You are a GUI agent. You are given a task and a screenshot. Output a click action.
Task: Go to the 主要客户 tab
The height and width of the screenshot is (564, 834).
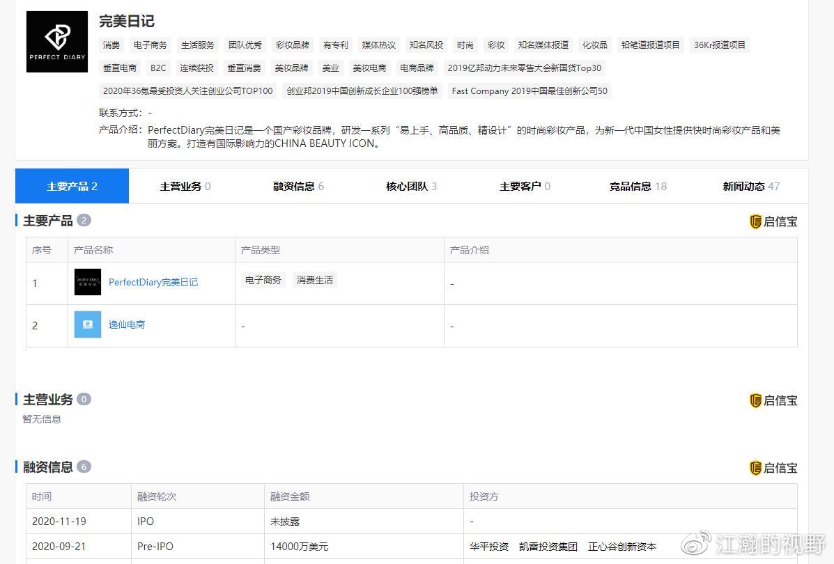coord(525,186)
